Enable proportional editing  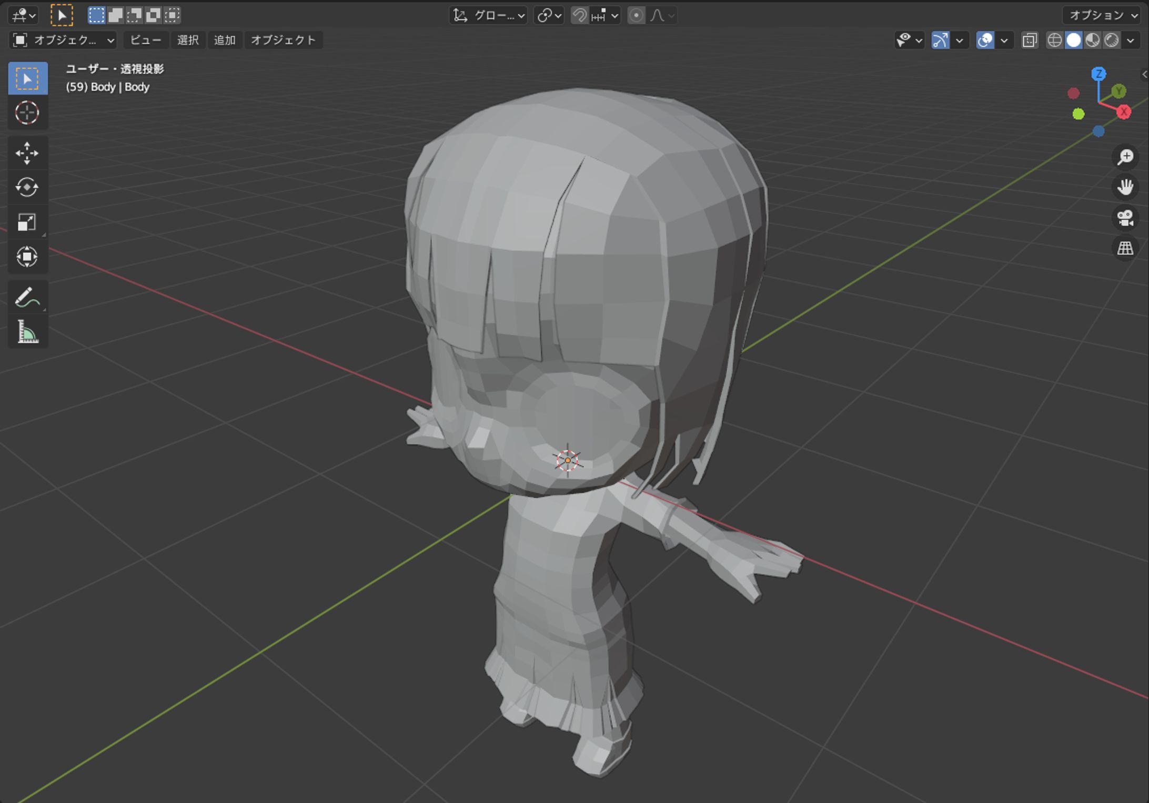pos(637,15)
